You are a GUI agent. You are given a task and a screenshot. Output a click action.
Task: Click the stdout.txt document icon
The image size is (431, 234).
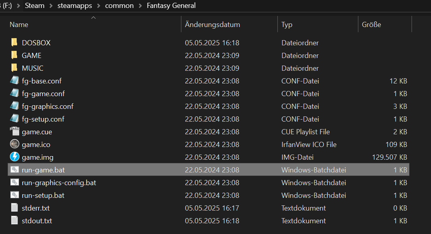point(15,220)
